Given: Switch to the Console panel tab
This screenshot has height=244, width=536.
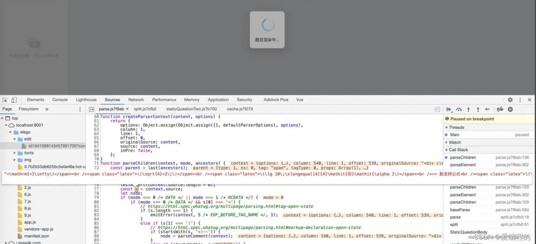Looking at the screenshot, I should (x=60, y=100).
